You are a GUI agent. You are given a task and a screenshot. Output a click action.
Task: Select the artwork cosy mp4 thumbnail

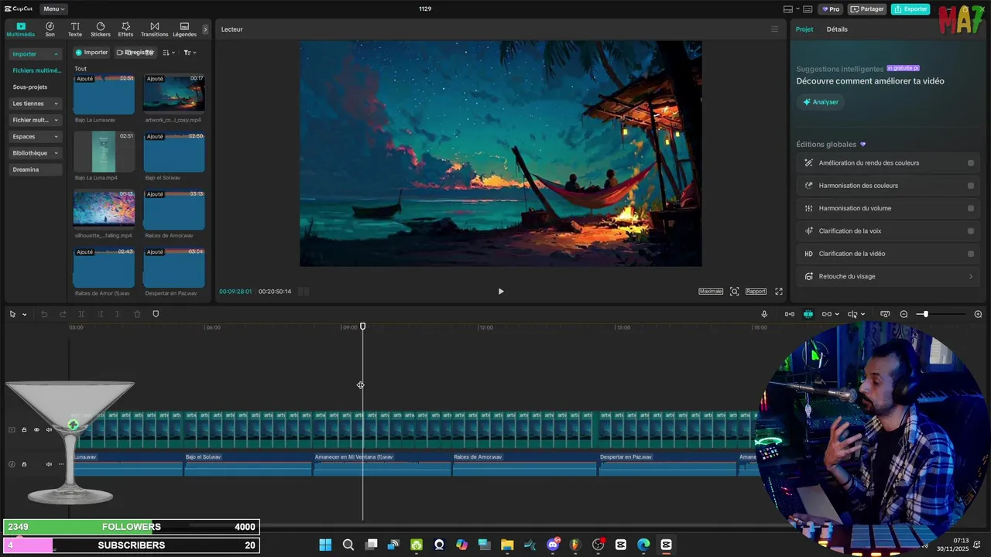174,94
